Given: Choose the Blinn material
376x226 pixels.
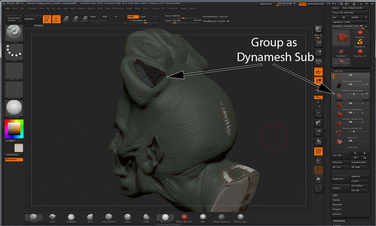Looking at the screenshot, I should [203, 218].
